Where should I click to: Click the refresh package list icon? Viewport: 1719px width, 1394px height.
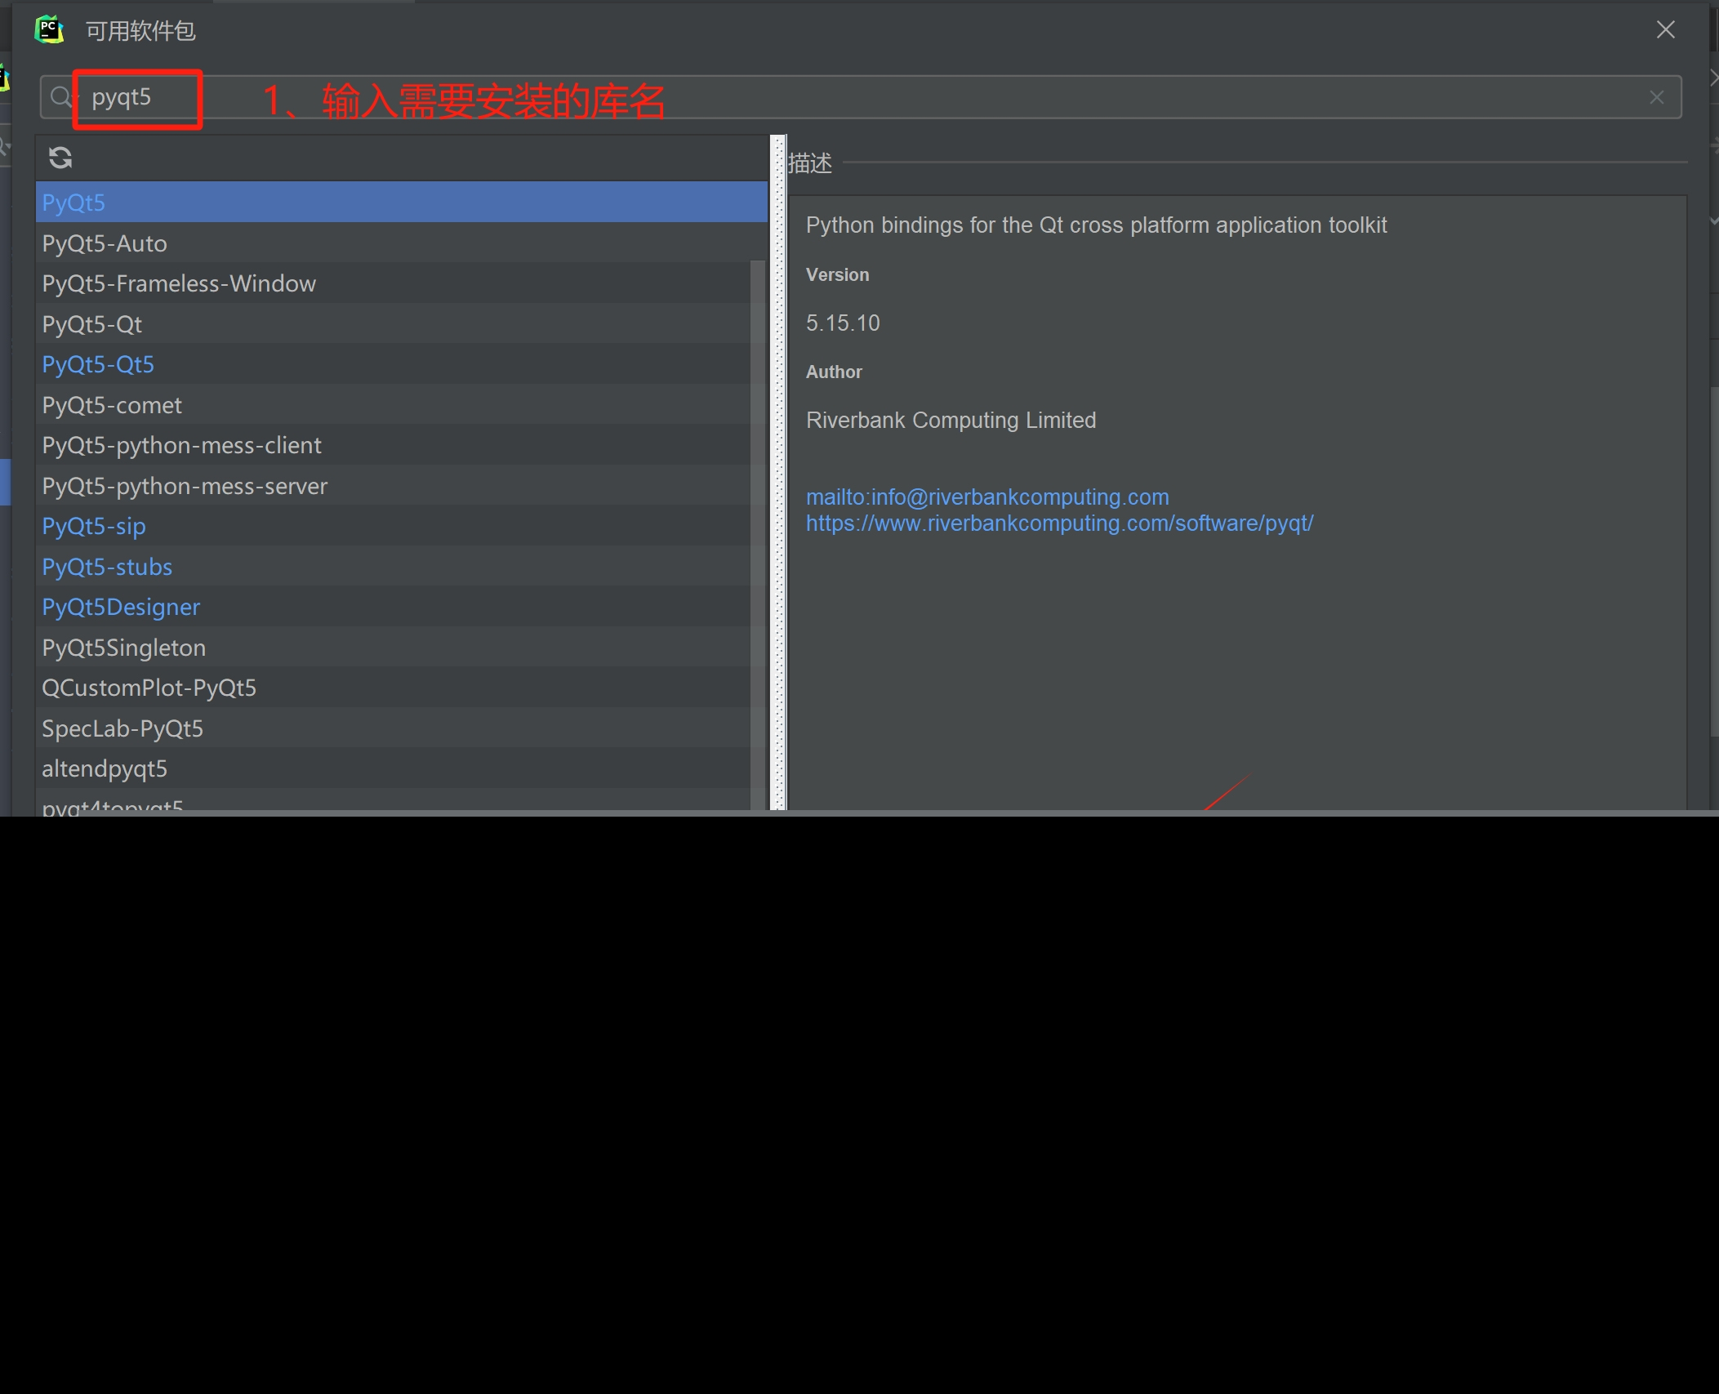click(x=60, y=158)
